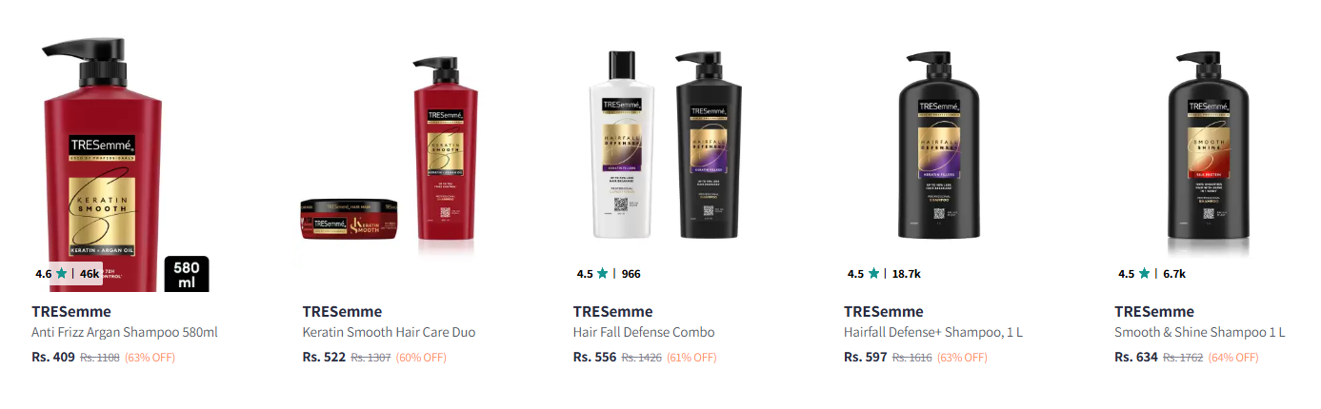Open the Hair Fall Defense Combo image
This screenshot has width=1321, height=409.
662,162
